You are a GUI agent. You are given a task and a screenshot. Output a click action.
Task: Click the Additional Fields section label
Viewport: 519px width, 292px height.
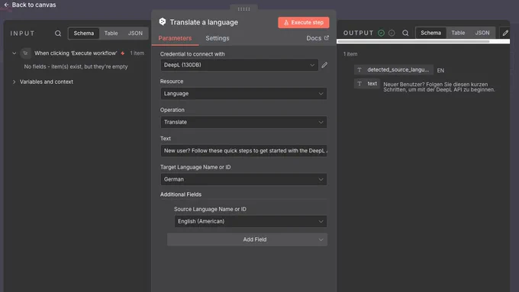(181, 194)
